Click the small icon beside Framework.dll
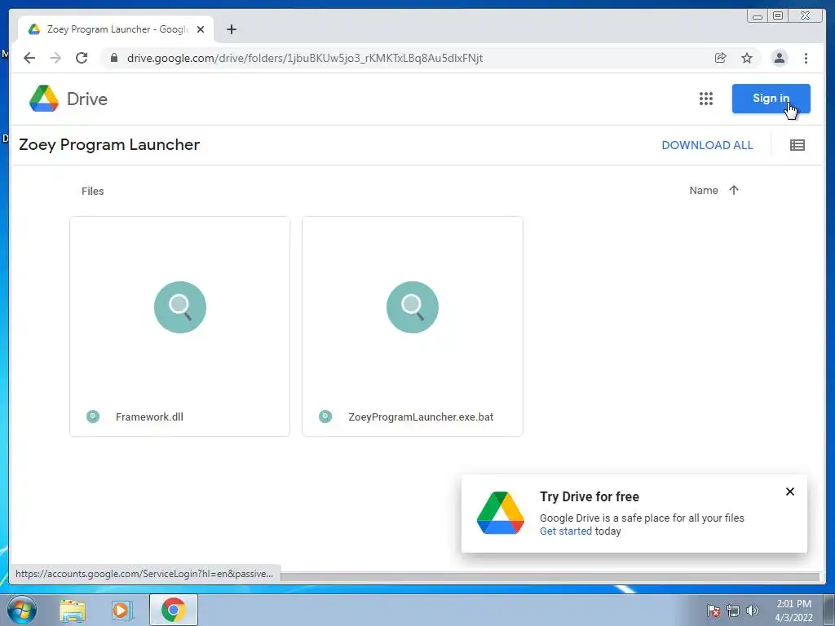 tap(93, 417)
